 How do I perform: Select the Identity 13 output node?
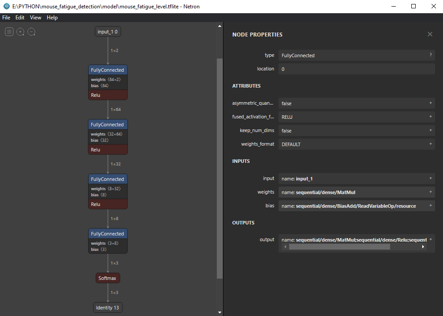point(108,308)
